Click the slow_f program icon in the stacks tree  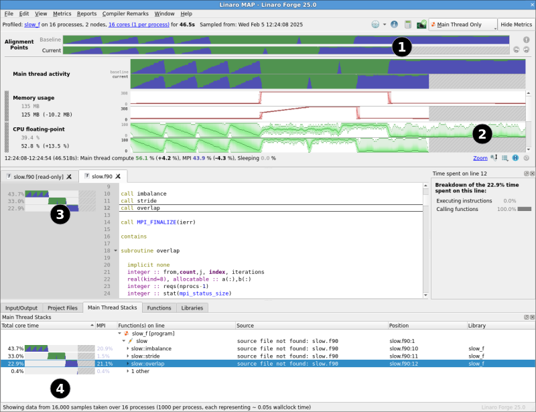pyautogui.click(x=127, y=334)
